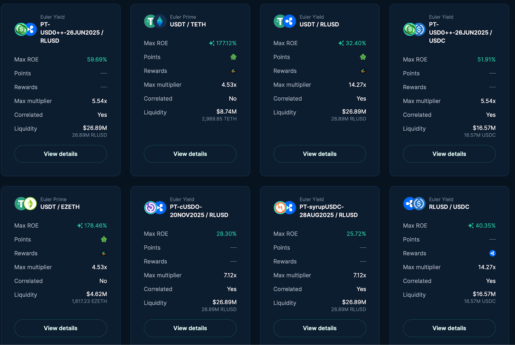Click the USDT / EZETH token pair icon
Viewport: 515px width, 345px height.
pyautogui.click(x=26, y=204)
